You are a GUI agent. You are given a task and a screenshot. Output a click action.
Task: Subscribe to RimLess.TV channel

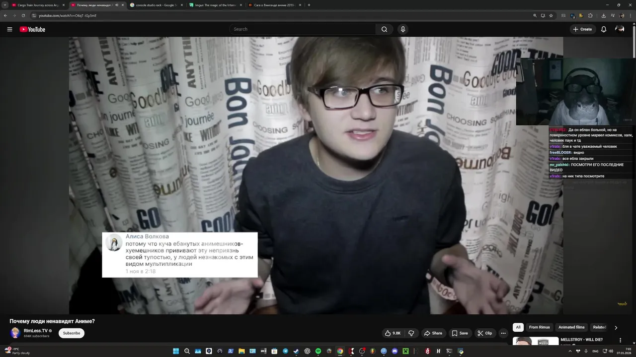pos(72,333)
